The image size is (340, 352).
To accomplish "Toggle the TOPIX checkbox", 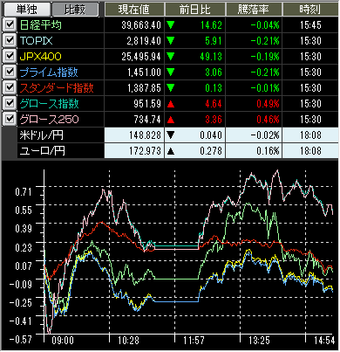I will pos(10,40).
